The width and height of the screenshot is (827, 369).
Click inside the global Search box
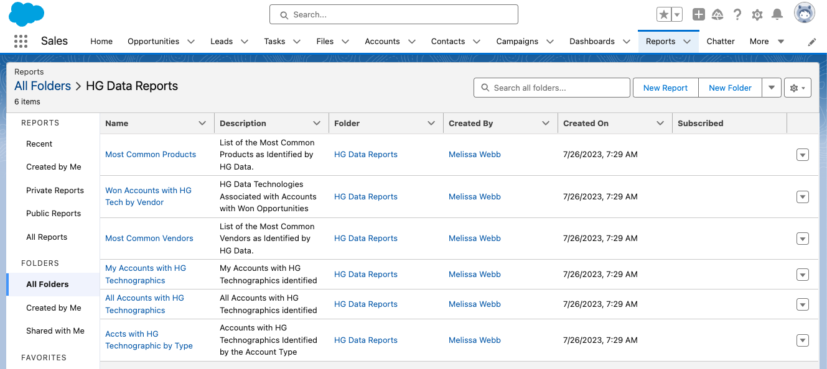tap(394, 14)
